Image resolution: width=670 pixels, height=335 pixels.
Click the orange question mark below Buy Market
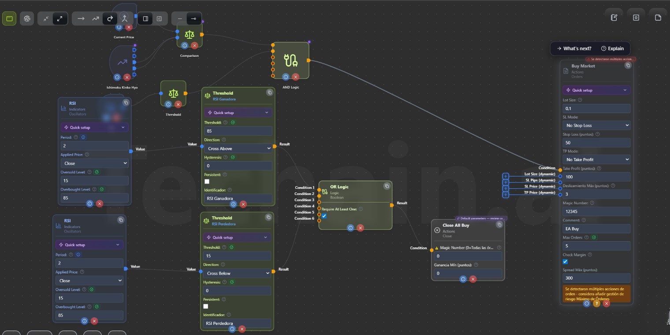pos(596,303)
